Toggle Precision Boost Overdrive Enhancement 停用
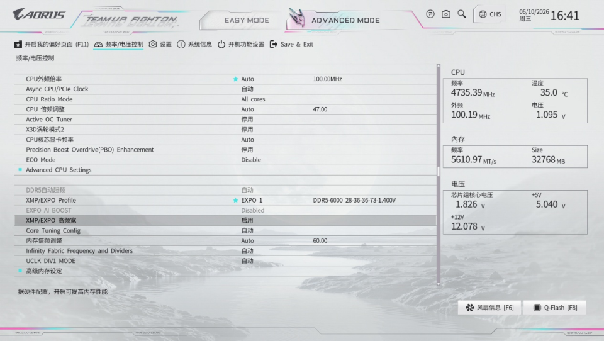This screenshot has width=604, height=341. click(x=247, y=150)
